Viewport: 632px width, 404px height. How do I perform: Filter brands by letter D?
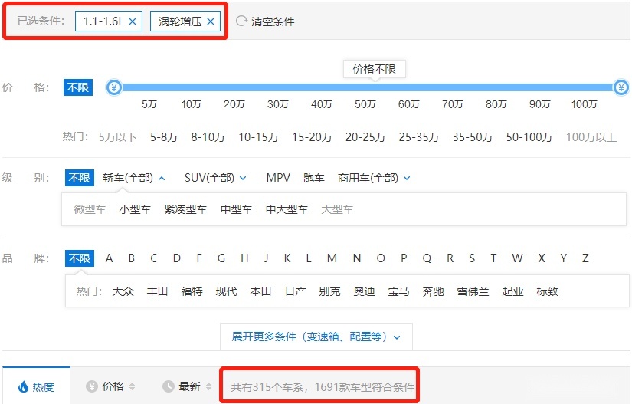176,258
